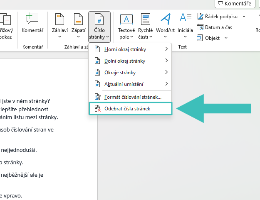This screenshot has height=200, width=260.
Task: Click the Číslo stránky ribbon button
Action: coord(99,27)
